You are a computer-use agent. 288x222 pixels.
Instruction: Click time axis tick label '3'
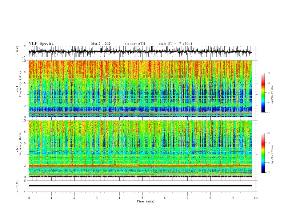coord(97,198)
